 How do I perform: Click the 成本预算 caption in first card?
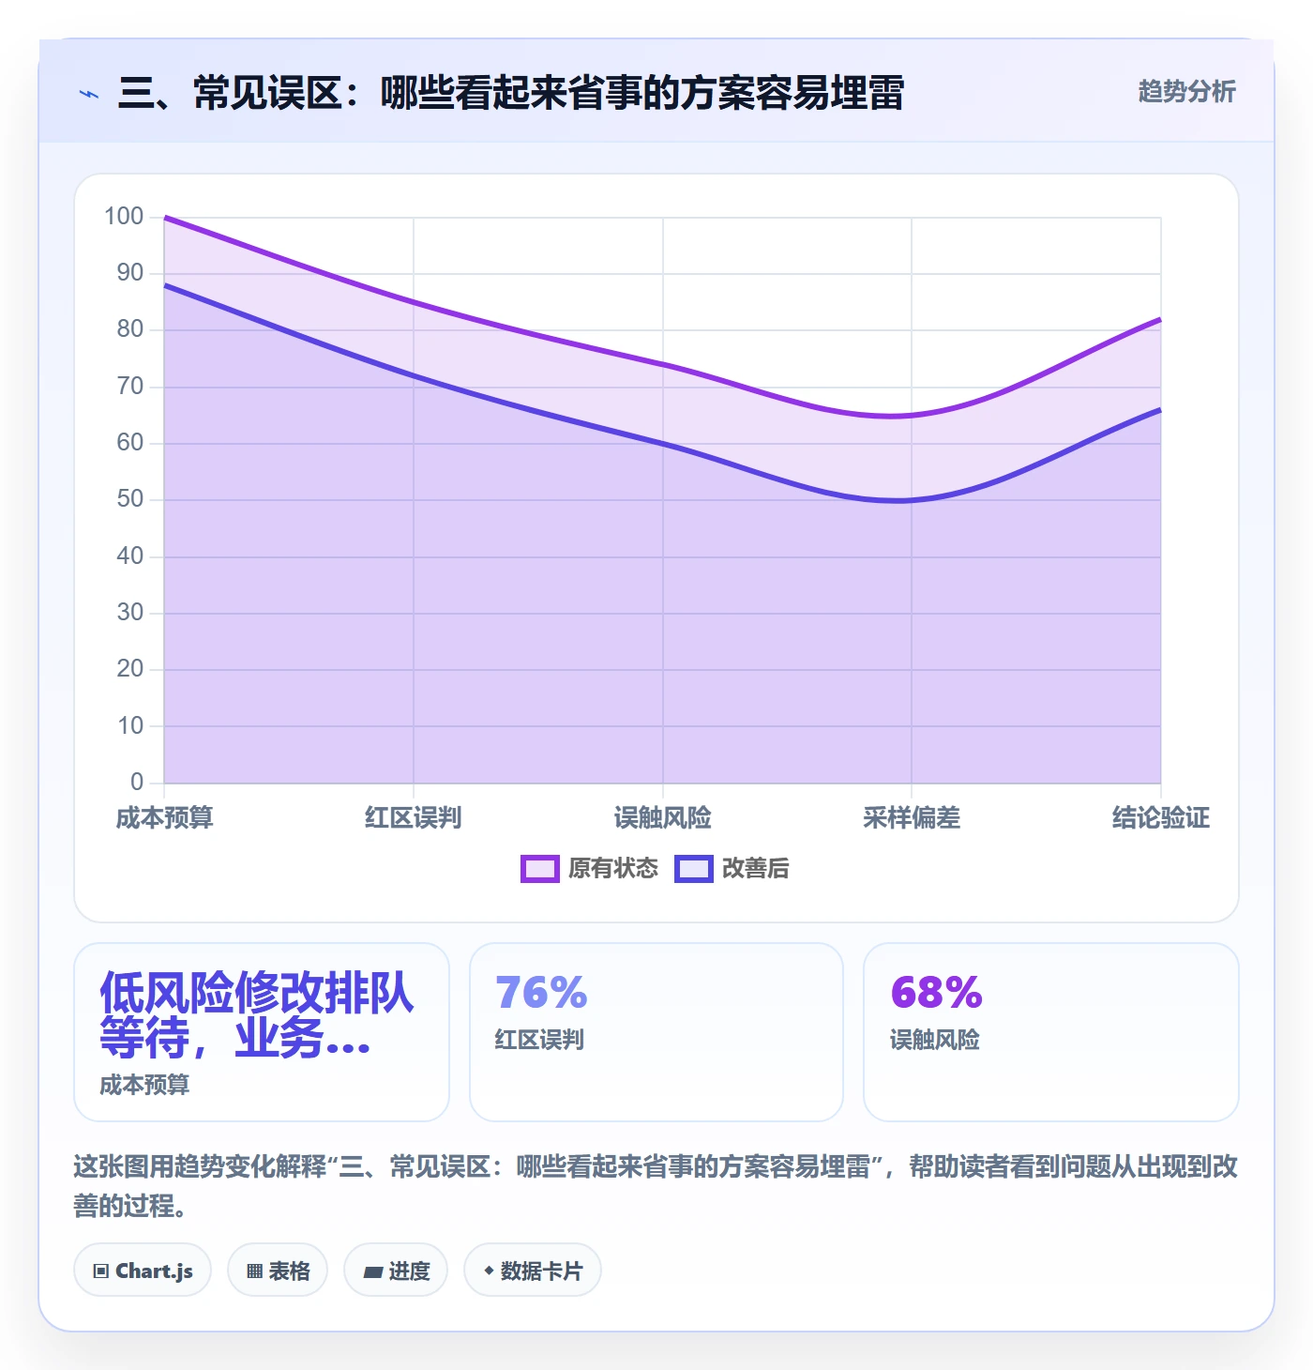click(144, 1085)
